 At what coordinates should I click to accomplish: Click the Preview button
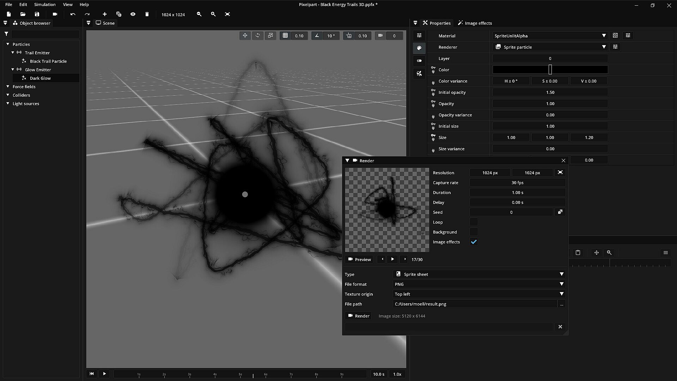click(x=359, y=259)
